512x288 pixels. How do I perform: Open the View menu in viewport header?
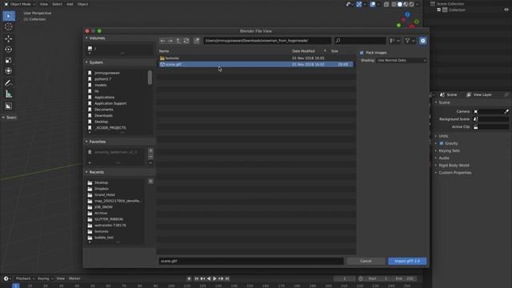click(x=43, y=4)
